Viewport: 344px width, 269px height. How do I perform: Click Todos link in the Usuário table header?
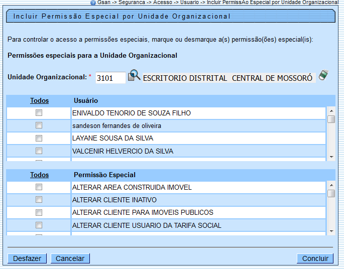(x=39, y=101)
